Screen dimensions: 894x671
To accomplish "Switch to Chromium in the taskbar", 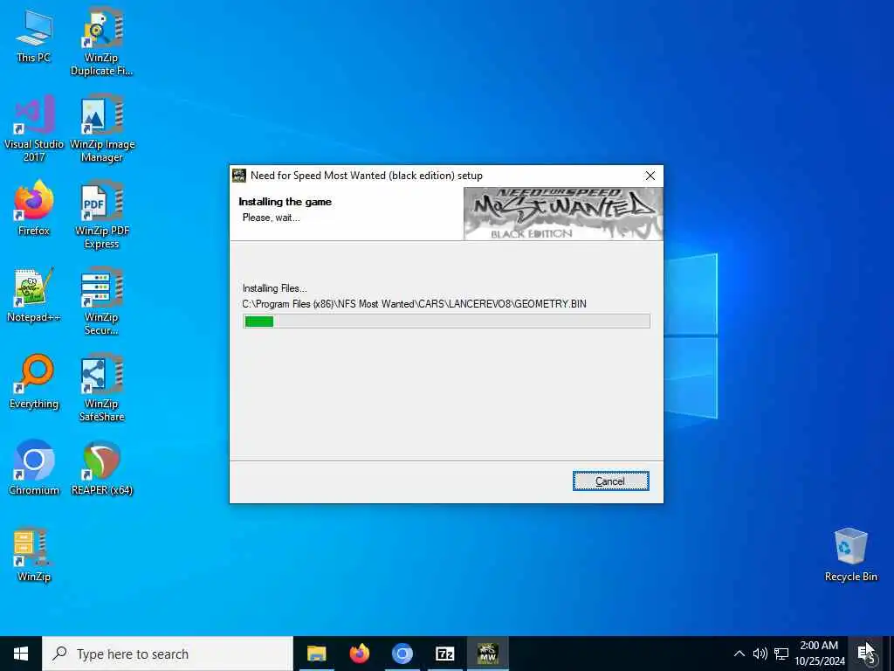I will 402,654.
